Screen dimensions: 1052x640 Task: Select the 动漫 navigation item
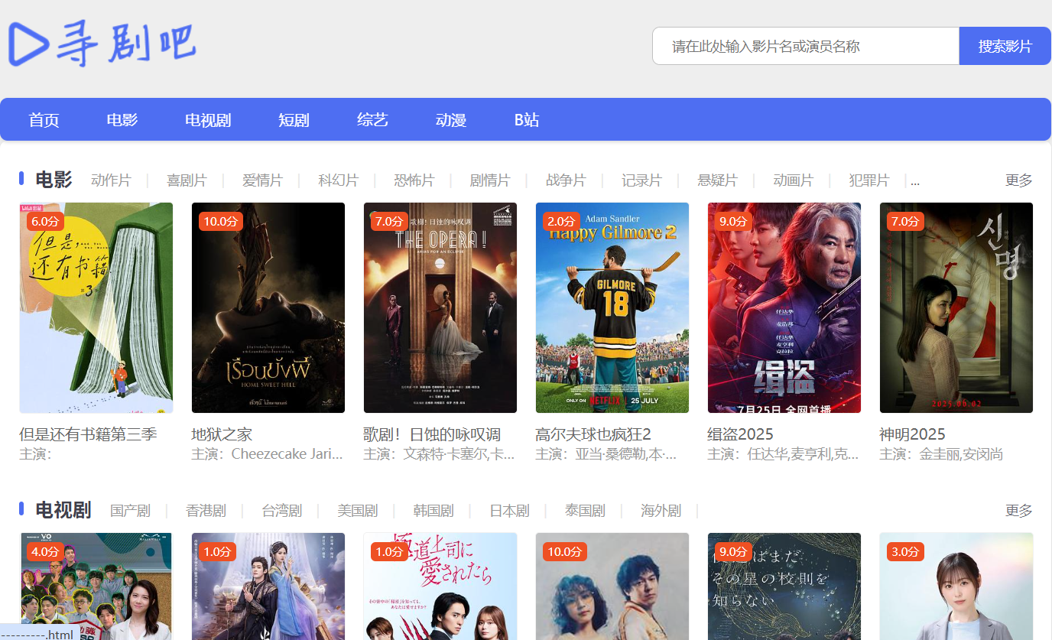pos(451,120)
